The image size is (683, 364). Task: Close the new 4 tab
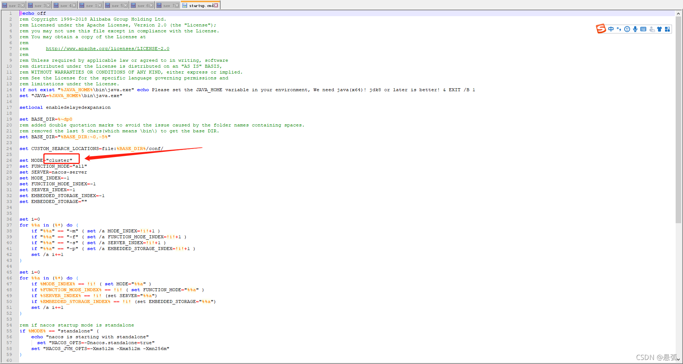tap(74, 6)
